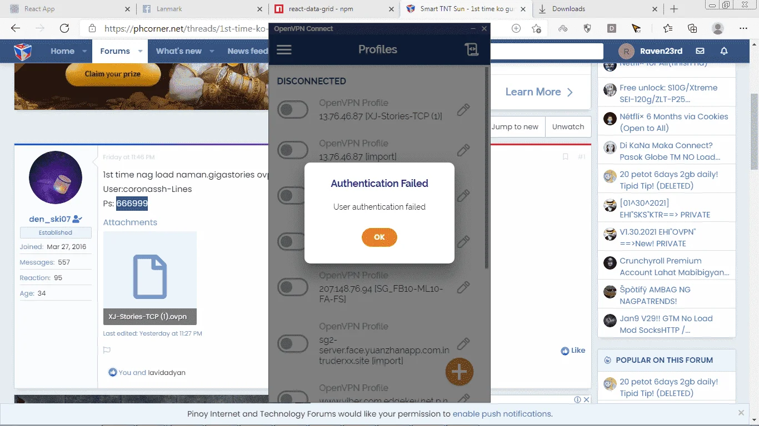759x426 pixels.
Task: Add this page to favorites star icon
Action: point(536,28)
